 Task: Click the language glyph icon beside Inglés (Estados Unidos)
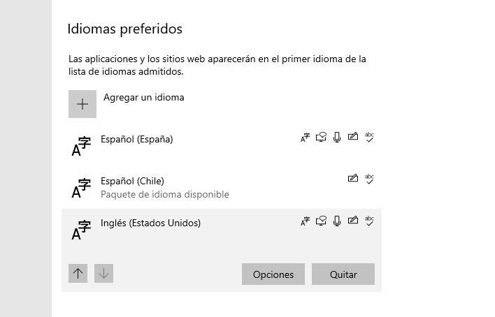pyautogui.click(x=81, y=230)
